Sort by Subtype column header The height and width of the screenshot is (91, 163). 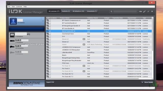coord(107,18)
